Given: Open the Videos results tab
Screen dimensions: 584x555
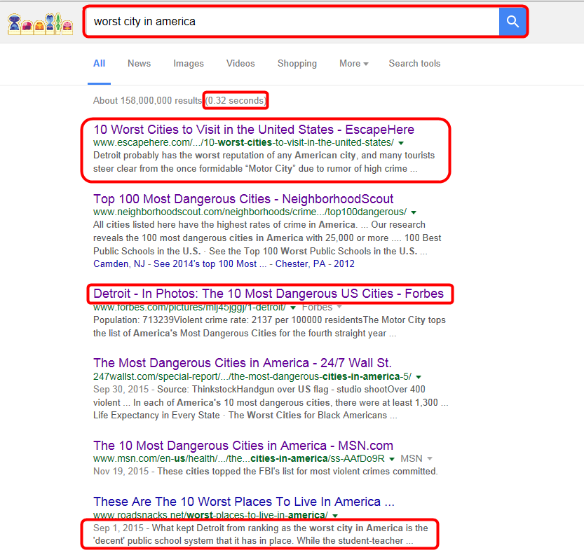Looking at the screenshot, I should [x=240, y=63].
